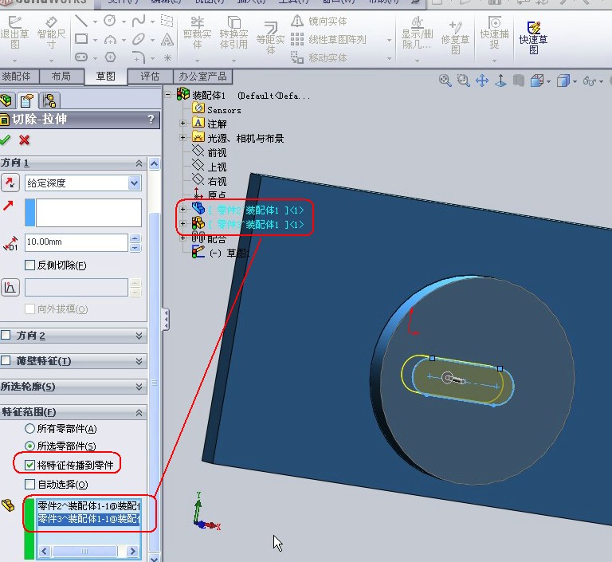Switch to the 评估 tab
The height and width of the screenshot is (562, 612).
pyautogui.click(x=151, y=77)
